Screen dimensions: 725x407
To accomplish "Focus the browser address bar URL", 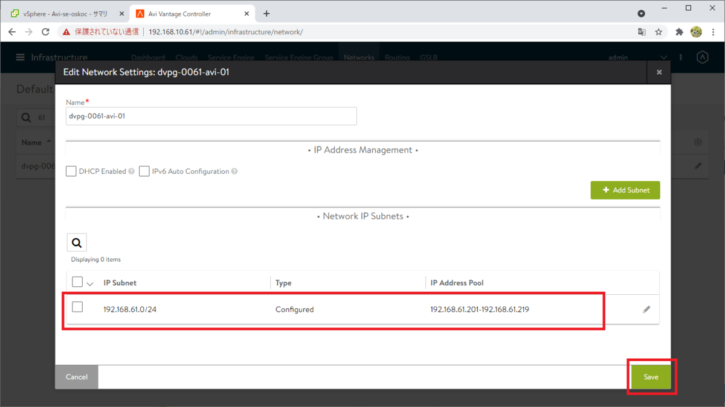I will point(225,32).
